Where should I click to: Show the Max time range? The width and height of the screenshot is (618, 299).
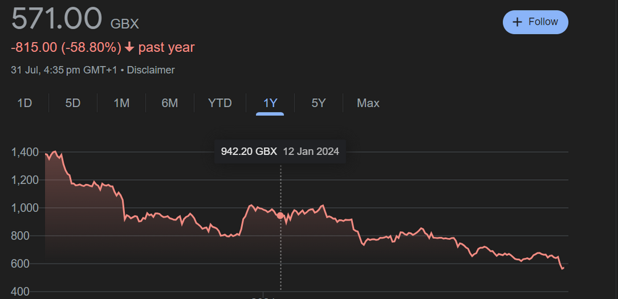(x=368, y=103)
